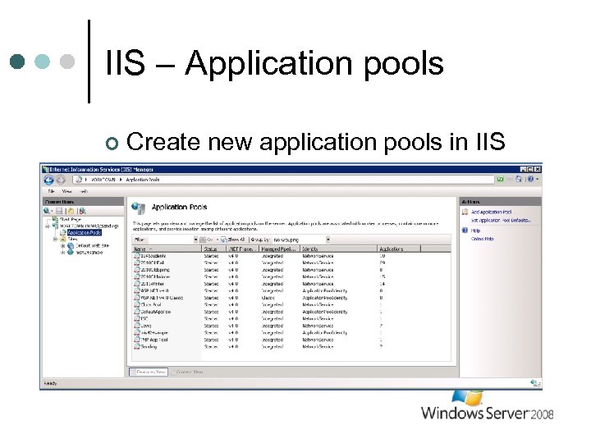This screenshot has height=443, width=591.
Task: Click Classic pipeline cell of ASP.NET Classic
Action: (x=268, y=298)
